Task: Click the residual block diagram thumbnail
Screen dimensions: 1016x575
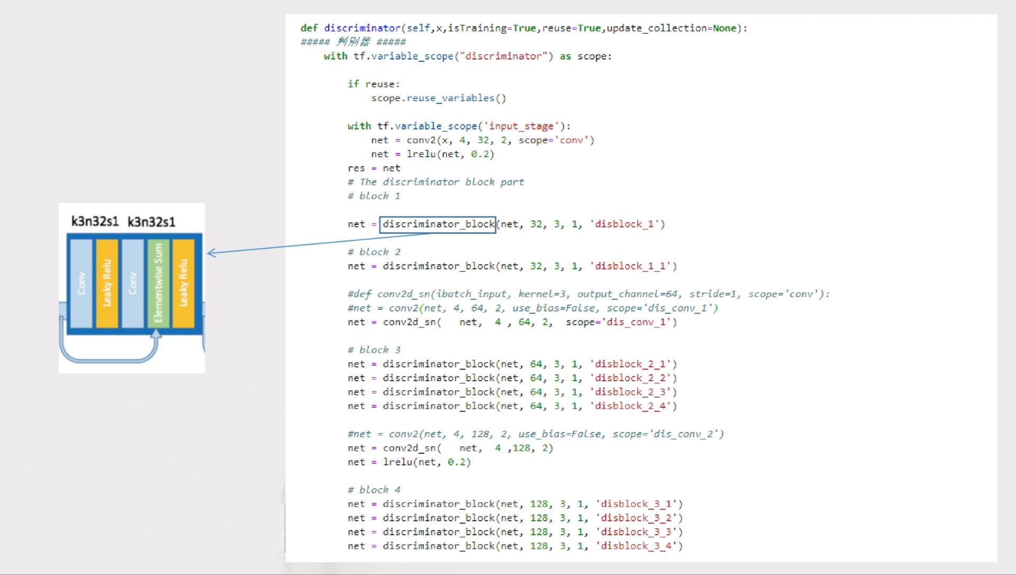Action: 132,288
